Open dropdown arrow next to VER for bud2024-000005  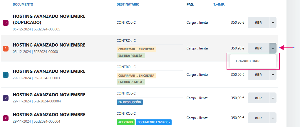pyautogui.click(x=273, y=23)
